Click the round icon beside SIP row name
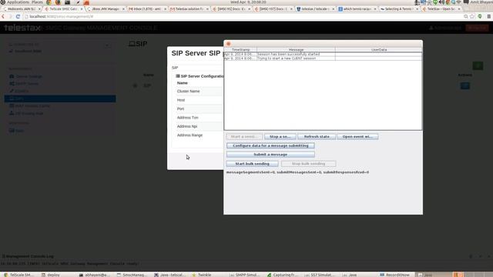This screenshot has height=277, width=493. click(136, 85)
